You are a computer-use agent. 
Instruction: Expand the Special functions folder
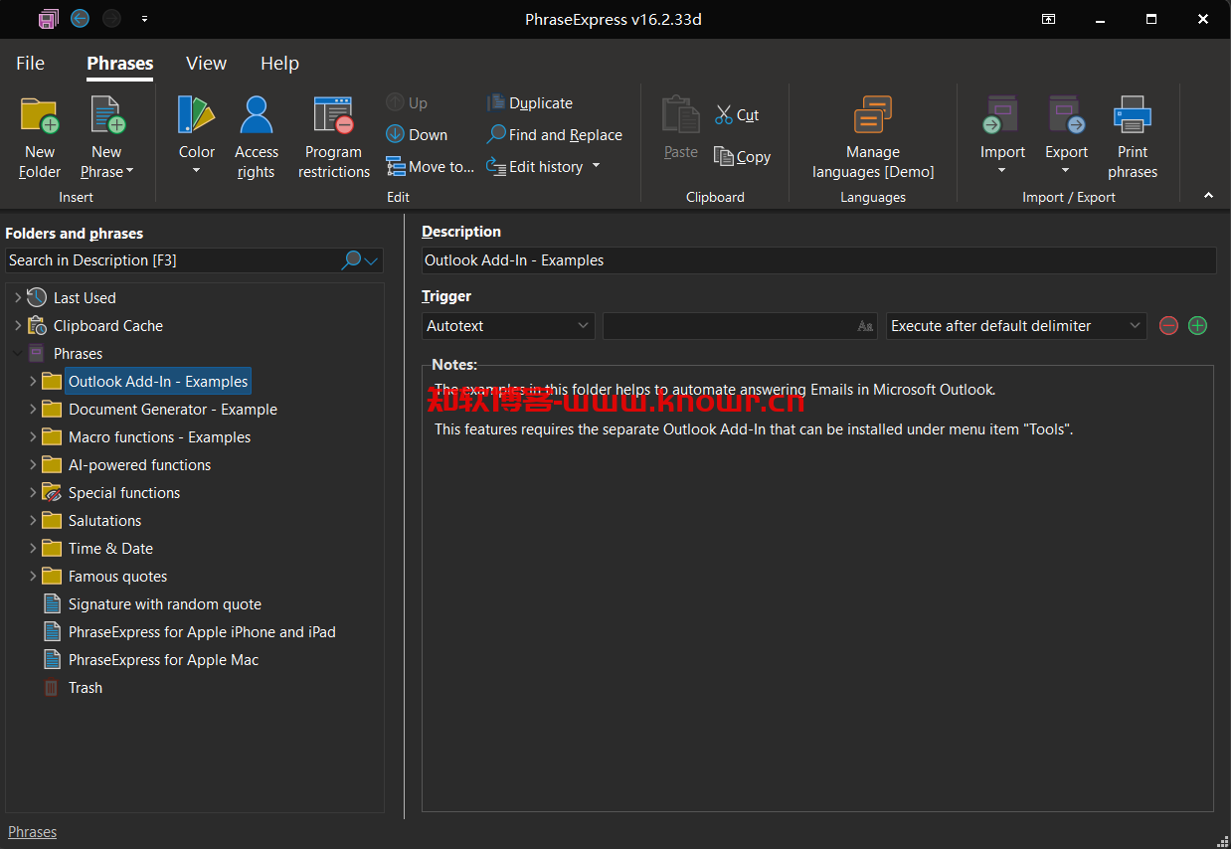pos(33,493)
